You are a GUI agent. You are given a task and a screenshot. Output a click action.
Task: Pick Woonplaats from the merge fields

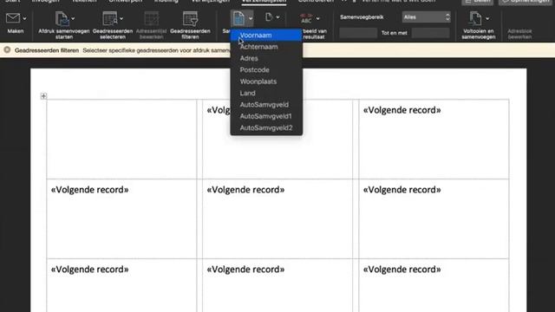pos(266,81)
